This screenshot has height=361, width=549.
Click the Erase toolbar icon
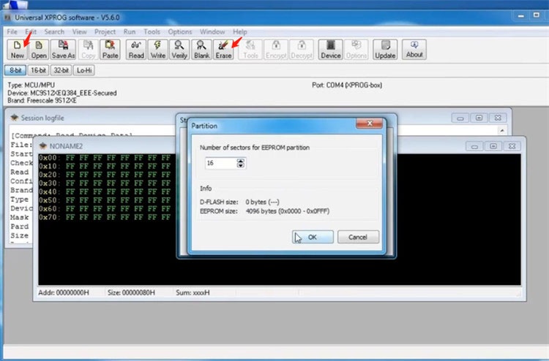(223, 49)
